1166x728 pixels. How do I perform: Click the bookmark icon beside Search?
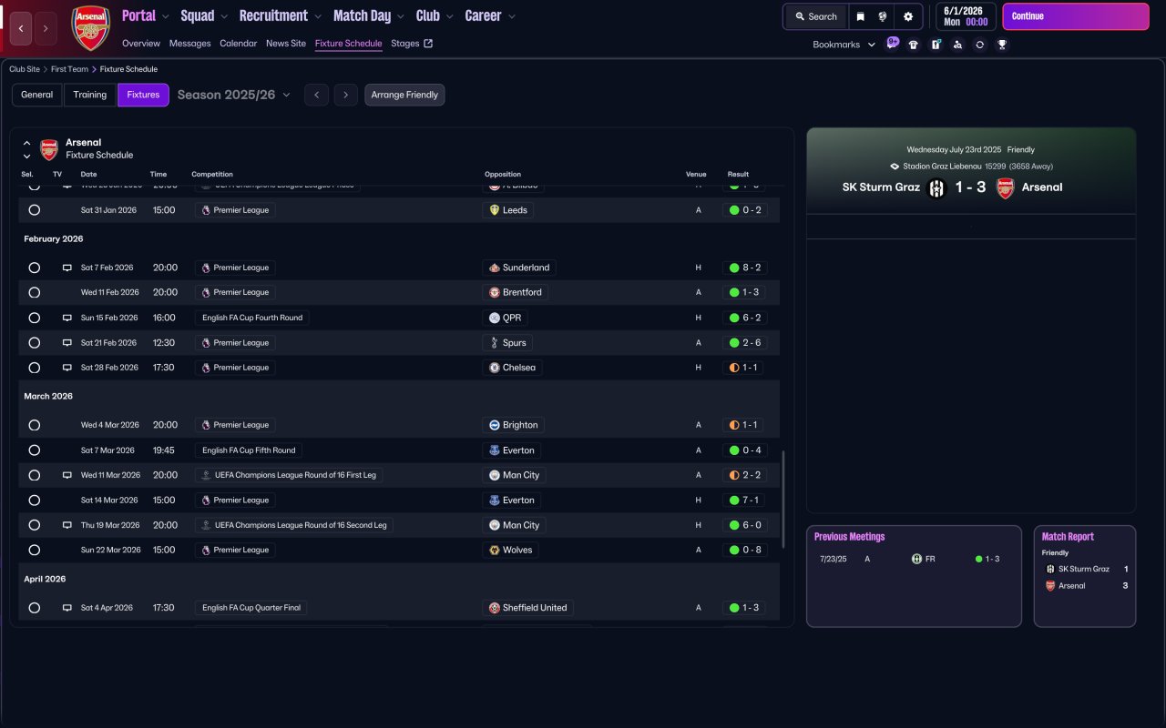pos(860,16)
